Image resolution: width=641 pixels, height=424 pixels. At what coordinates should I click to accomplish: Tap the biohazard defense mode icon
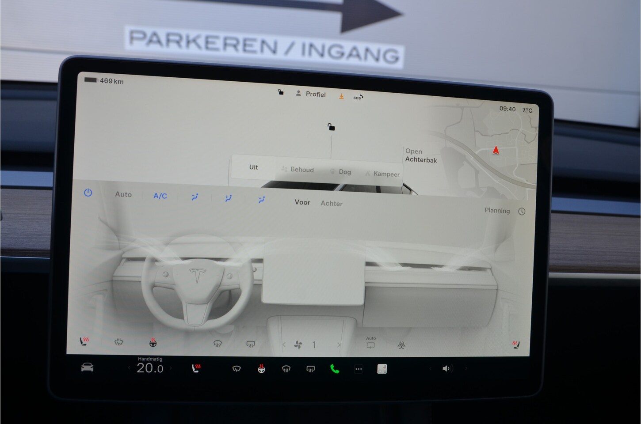pyautogui.click(x=401, y=345)
